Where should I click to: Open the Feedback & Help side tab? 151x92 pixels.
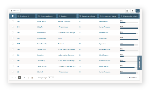click(140, 63)
